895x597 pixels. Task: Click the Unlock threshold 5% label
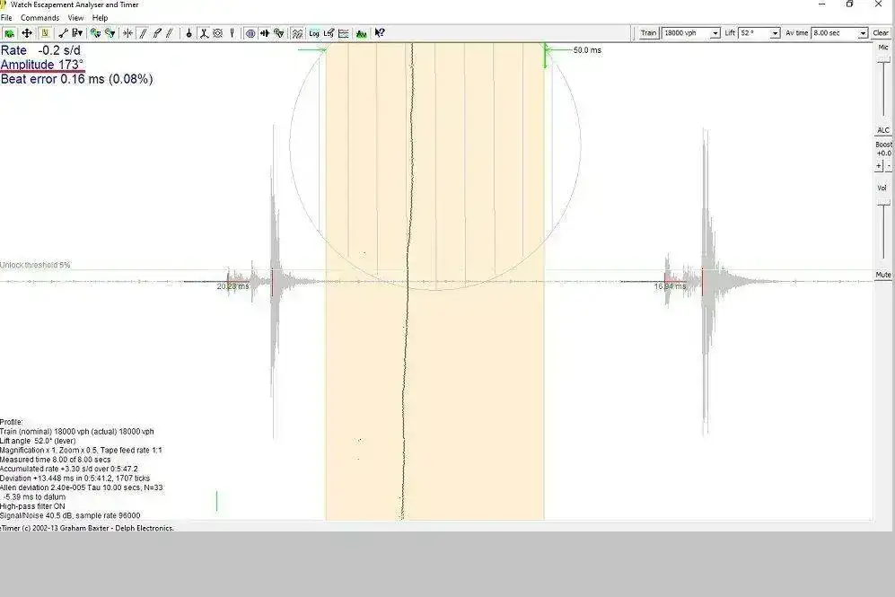click(35, 265)
